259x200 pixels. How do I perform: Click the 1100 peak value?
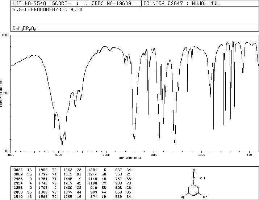[x=93, y=183]
